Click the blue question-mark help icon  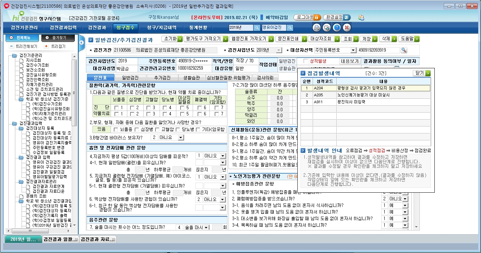coord(337,28)
